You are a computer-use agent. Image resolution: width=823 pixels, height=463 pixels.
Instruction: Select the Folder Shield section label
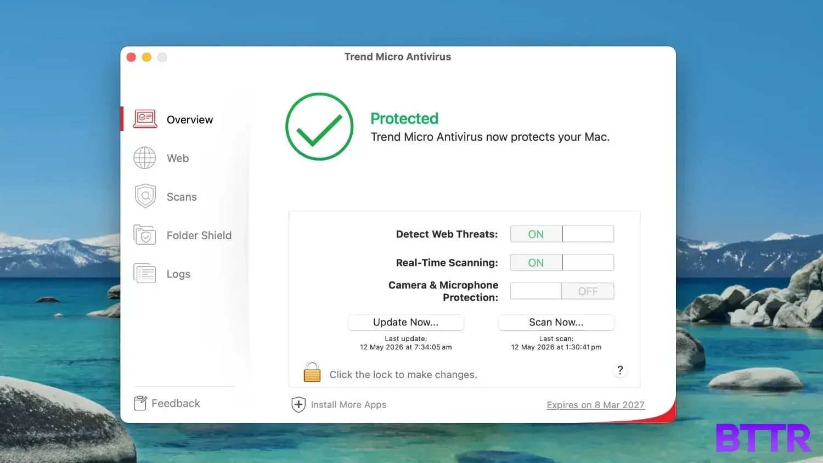point(199,235)
